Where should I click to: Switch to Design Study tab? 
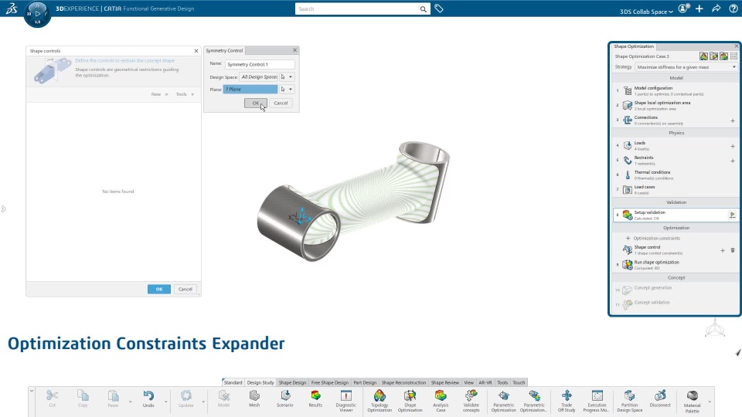tap(260, 382)
